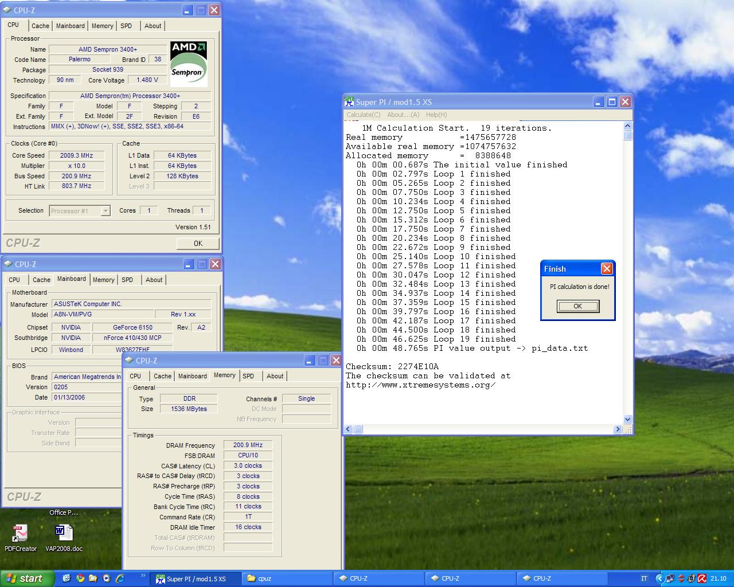The height and width of the screenshot is (587, 734).
Task: Click the first CPU-Z taskbar button
Action: [x=378, y=578]
